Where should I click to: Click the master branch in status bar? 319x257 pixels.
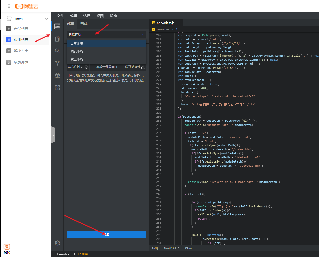click(x=62, y=254)
